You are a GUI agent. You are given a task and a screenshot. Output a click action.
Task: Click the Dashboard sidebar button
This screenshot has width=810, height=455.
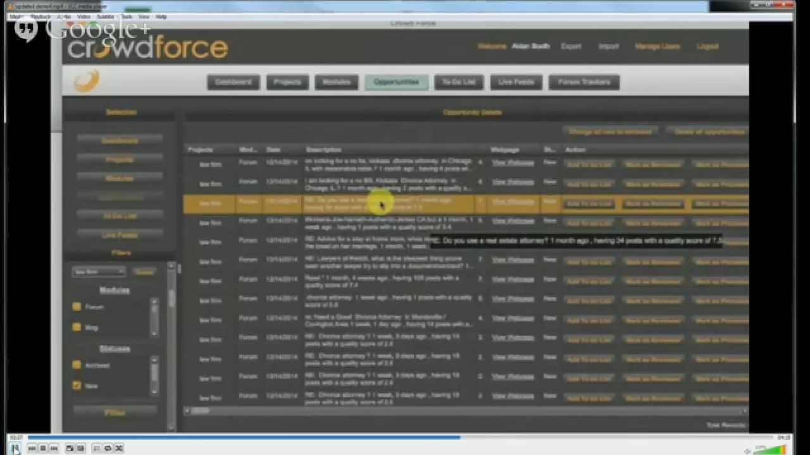click(x=120, y=141)
